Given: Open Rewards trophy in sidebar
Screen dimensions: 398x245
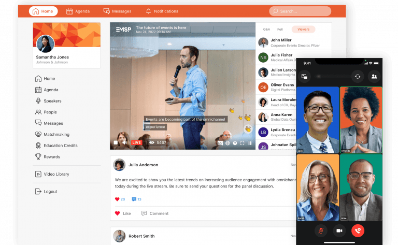Looking at the screenshot, I should point(51,156).
